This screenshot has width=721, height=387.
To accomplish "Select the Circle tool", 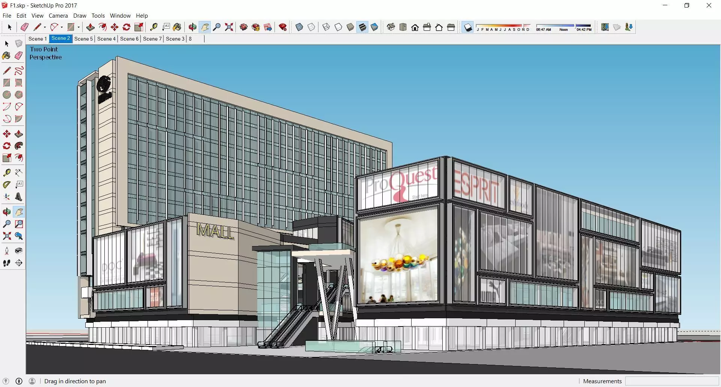I will click(7, 95).
